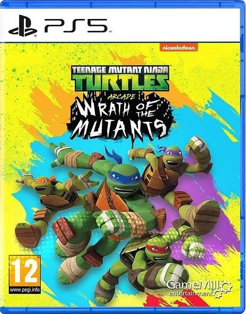
Task: Click the PlayStation logo symbol
Action: [23, 26]
